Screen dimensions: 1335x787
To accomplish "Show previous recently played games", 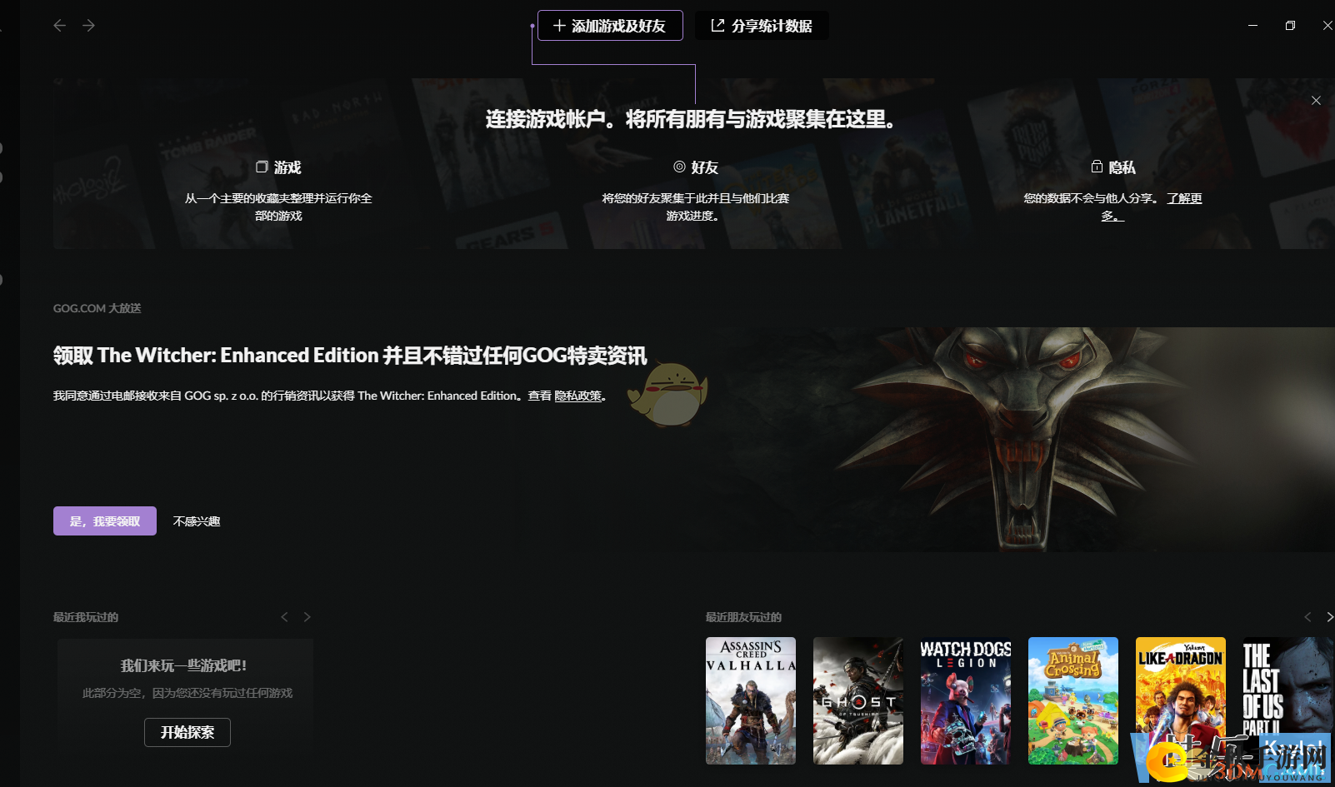I will pos(285,617).
